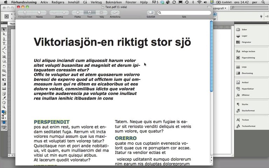The image size is (269, 168).
Task: Select the Eyedropper tool in InDesign toolbox
Action: tap(4, 98)
